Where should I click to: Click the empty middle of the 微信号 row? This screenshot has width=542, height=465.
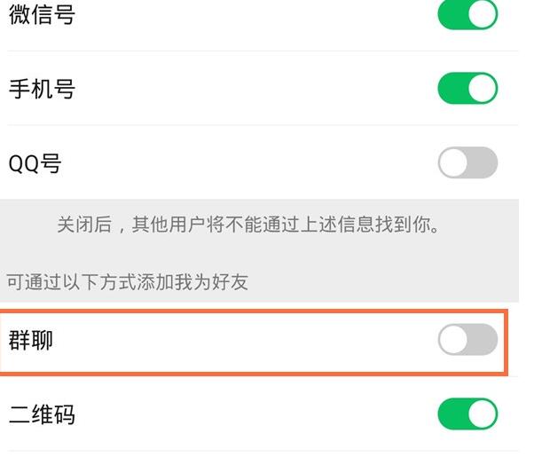[x=240, y=16]
